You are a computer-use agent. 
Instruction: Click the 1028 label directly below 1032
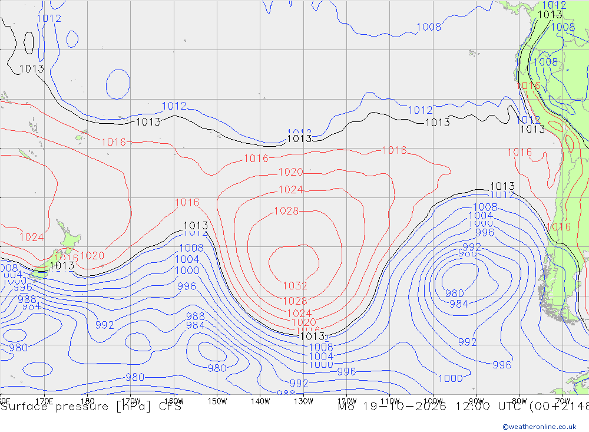[295, 301]
